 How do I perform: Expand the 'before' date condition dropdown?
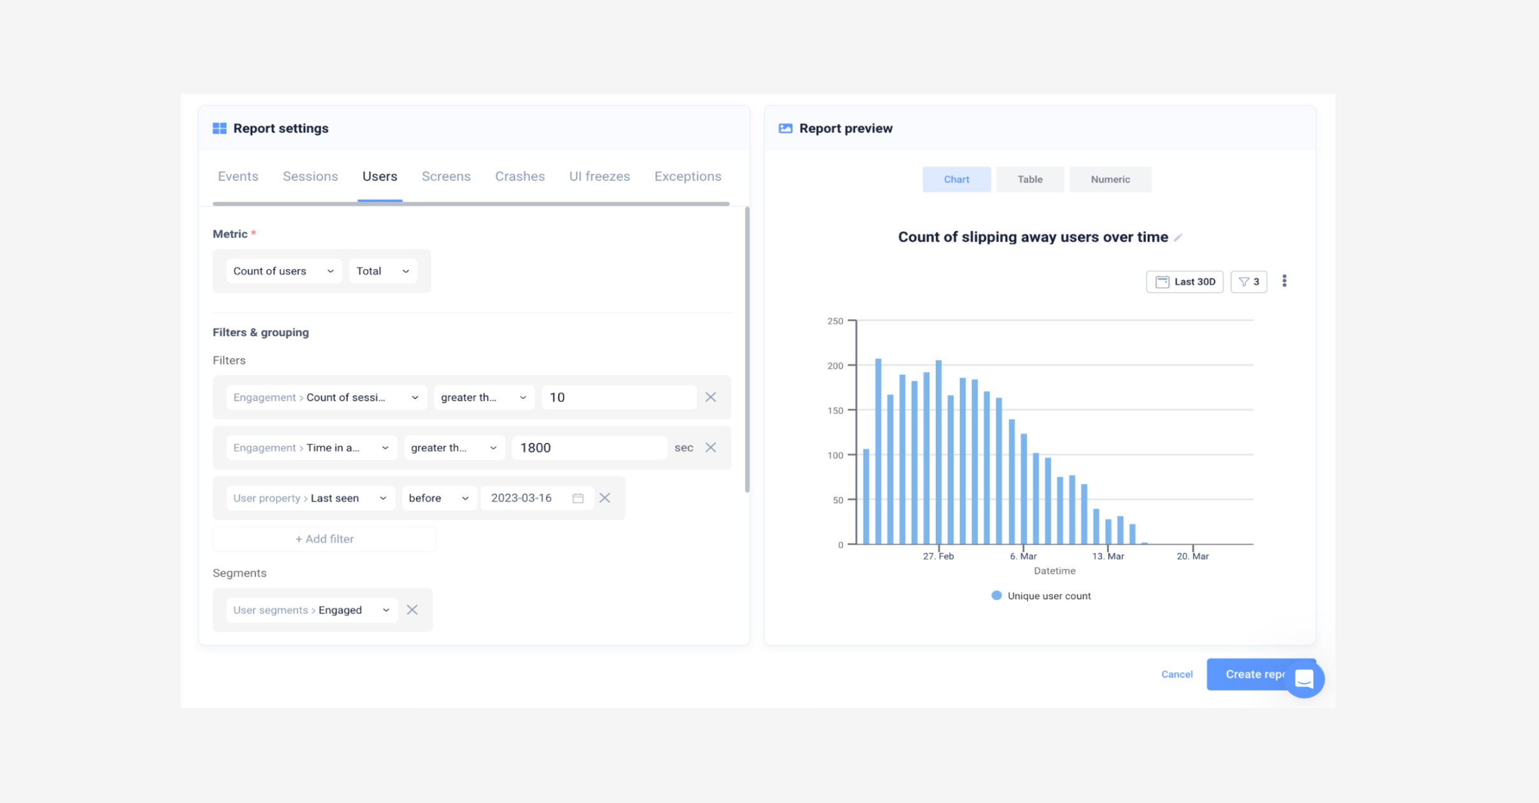tap(438, 498)
